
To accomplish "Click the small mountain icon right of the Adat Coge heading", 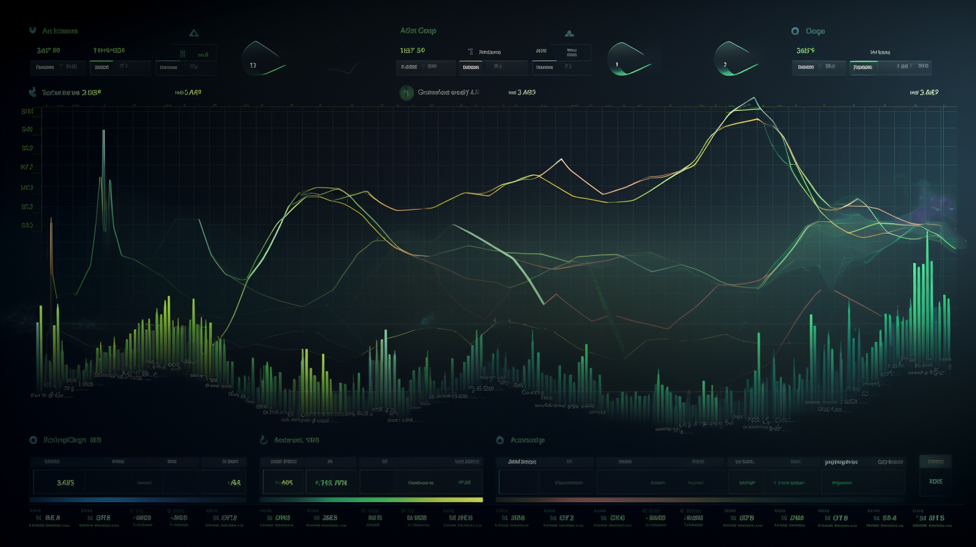I will coord(569,32).
